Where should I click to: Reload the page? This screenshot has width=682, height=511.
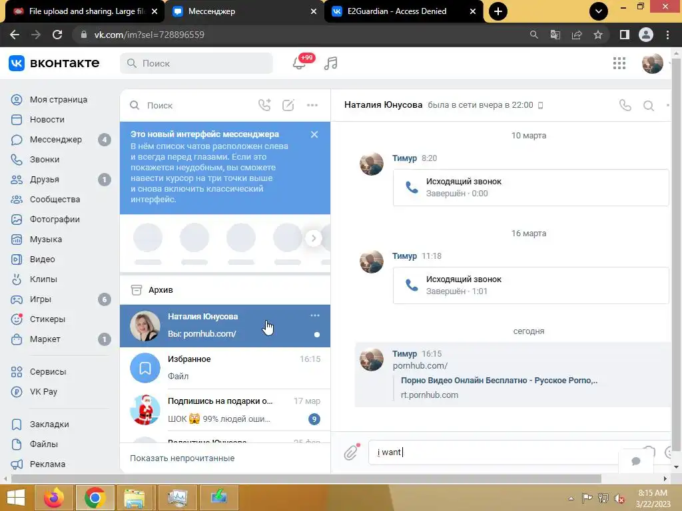coord(57,35)
